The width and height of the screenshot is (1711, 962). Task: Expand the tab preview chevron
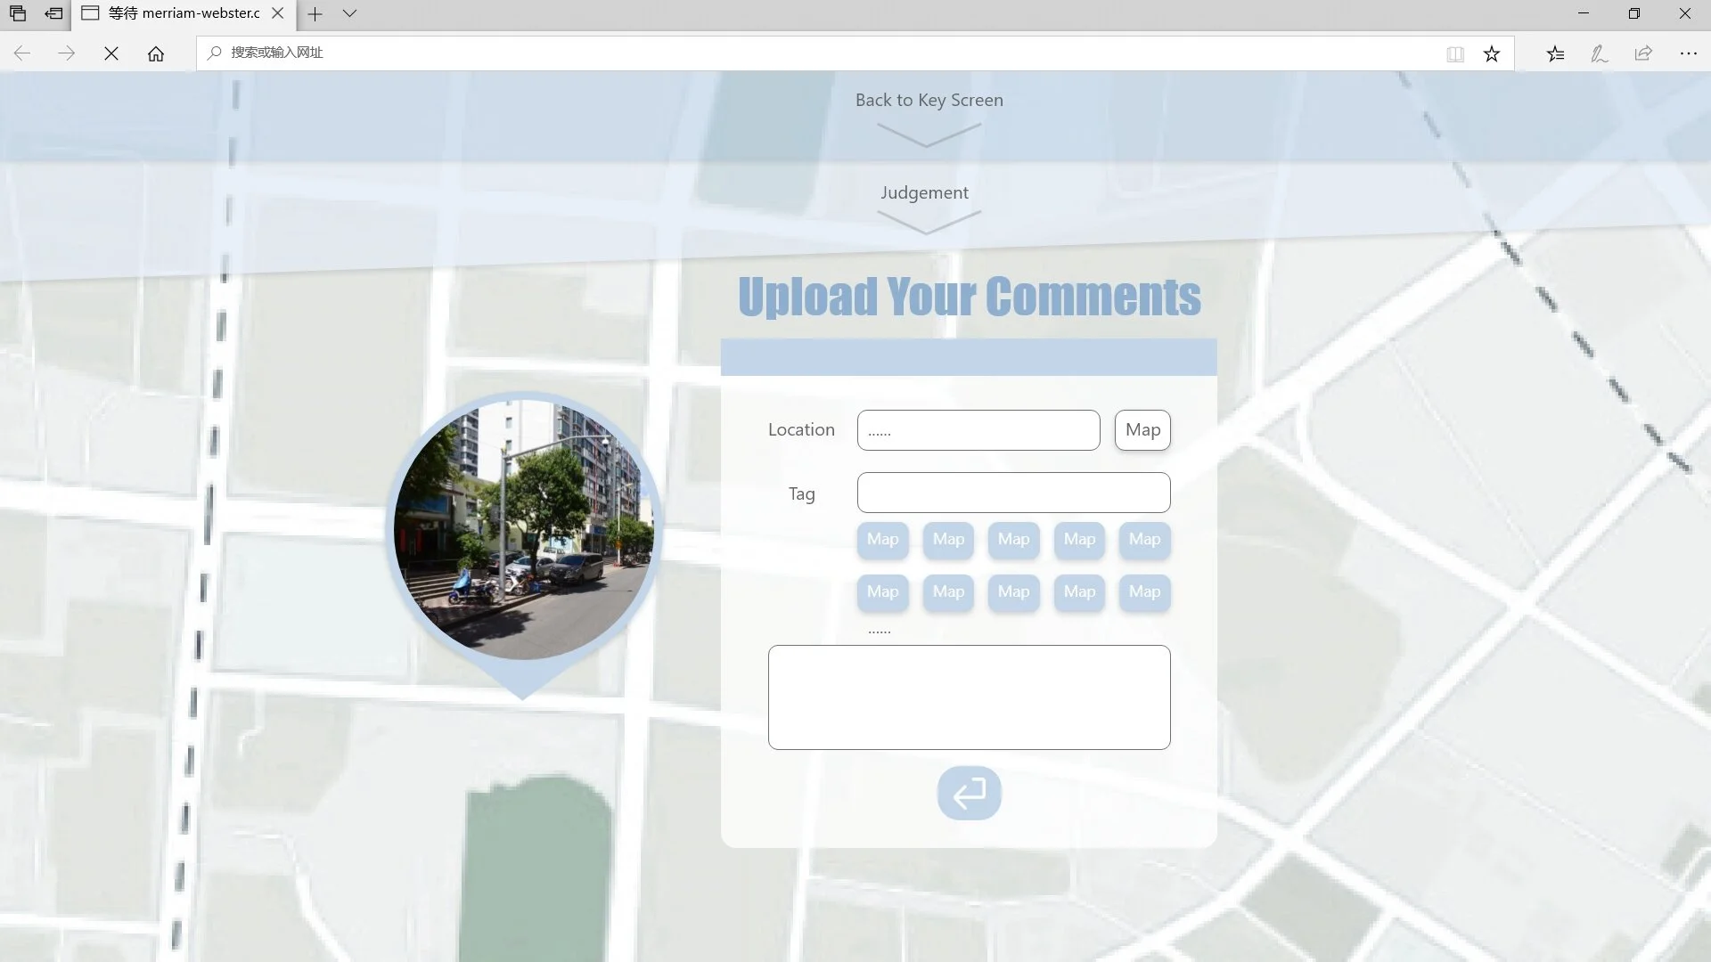[349, 13]
